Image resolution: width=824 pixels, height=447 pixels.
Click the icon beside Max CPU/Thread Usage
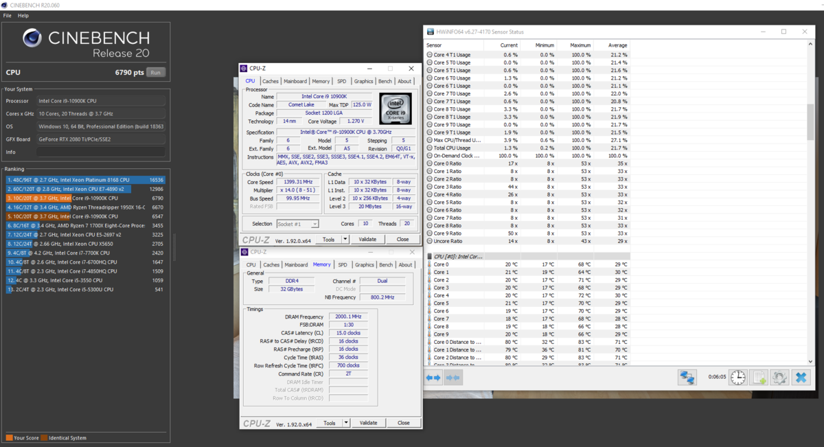(430, 140)
